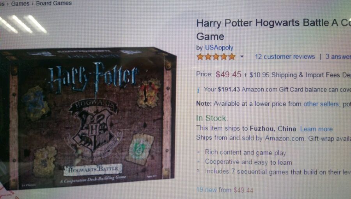
Task: Click the other sellers link
Action: pyautogui.click(x=321, y=104)
